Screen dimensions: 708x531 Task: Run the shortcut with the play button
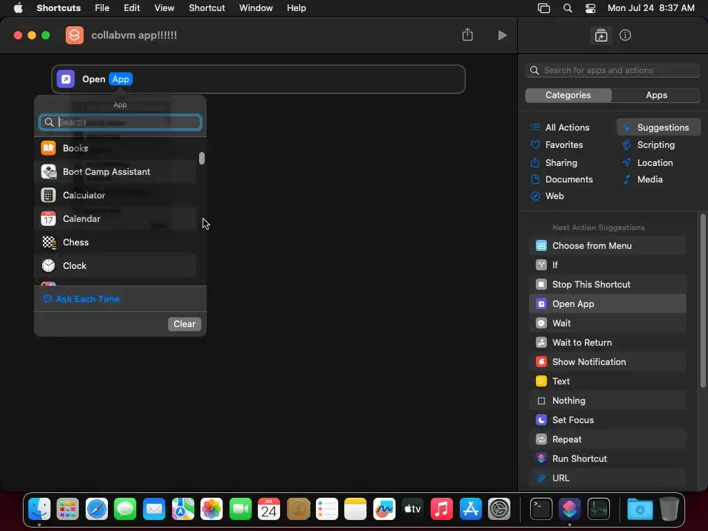[502, 35]
